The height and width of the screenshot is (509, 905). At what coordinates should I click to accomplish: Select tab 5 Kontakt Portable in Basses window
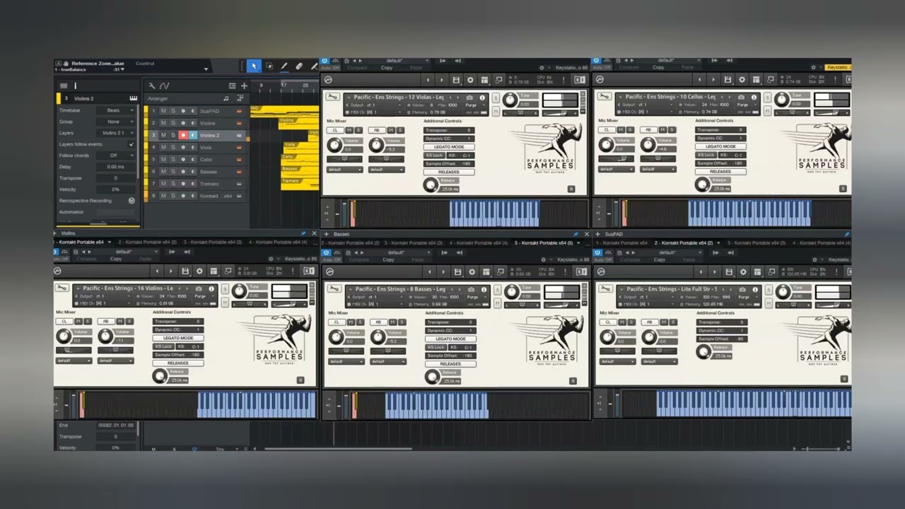coord(544,243)
